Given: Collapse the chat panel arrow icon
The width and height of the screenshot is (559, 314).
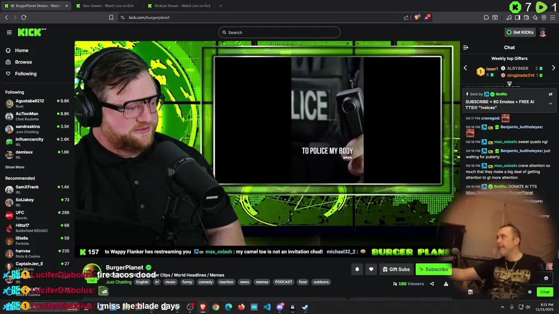Looking at the screenshot, I should click(x=466, y=48).
